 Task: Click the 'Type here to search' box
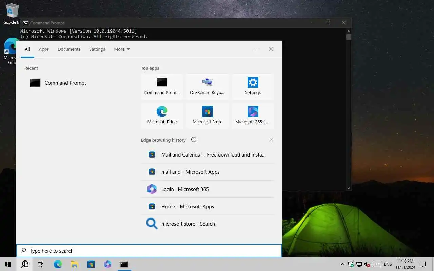(149, 251)
